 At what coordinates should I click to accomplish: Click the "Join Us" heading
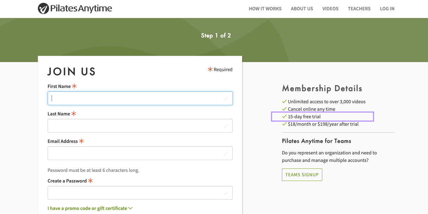point(71,71)
